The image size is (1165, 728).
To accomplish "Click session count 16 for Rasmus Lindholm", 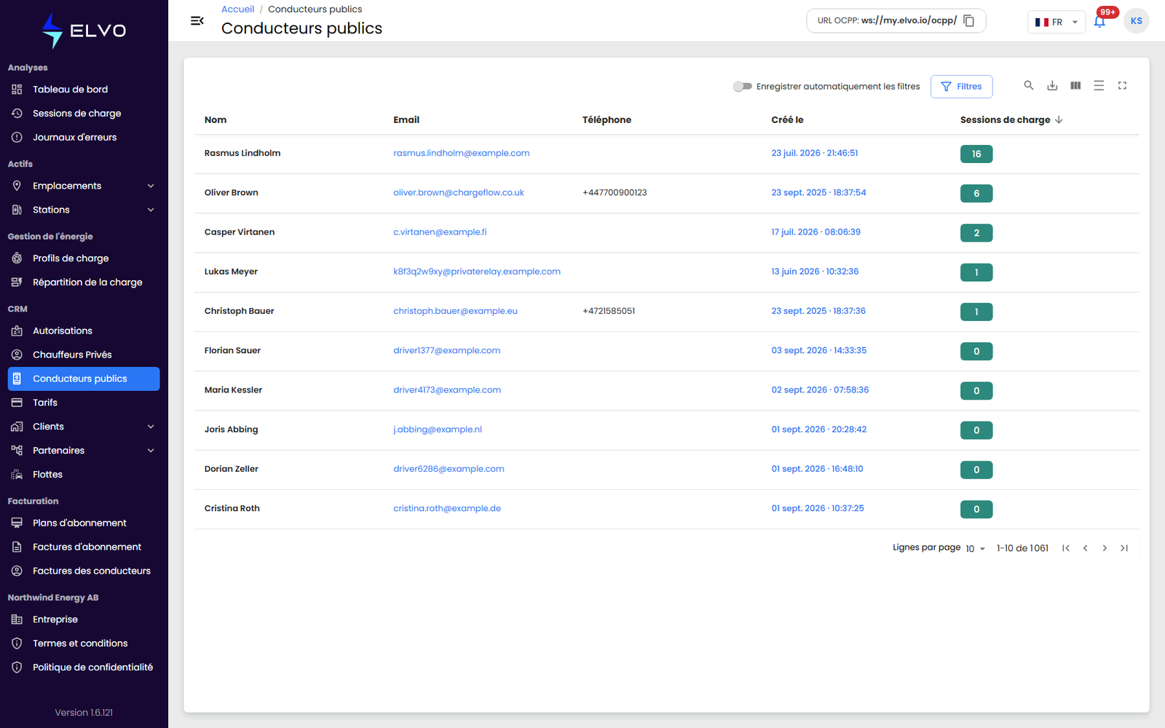I will pos(976,154).
